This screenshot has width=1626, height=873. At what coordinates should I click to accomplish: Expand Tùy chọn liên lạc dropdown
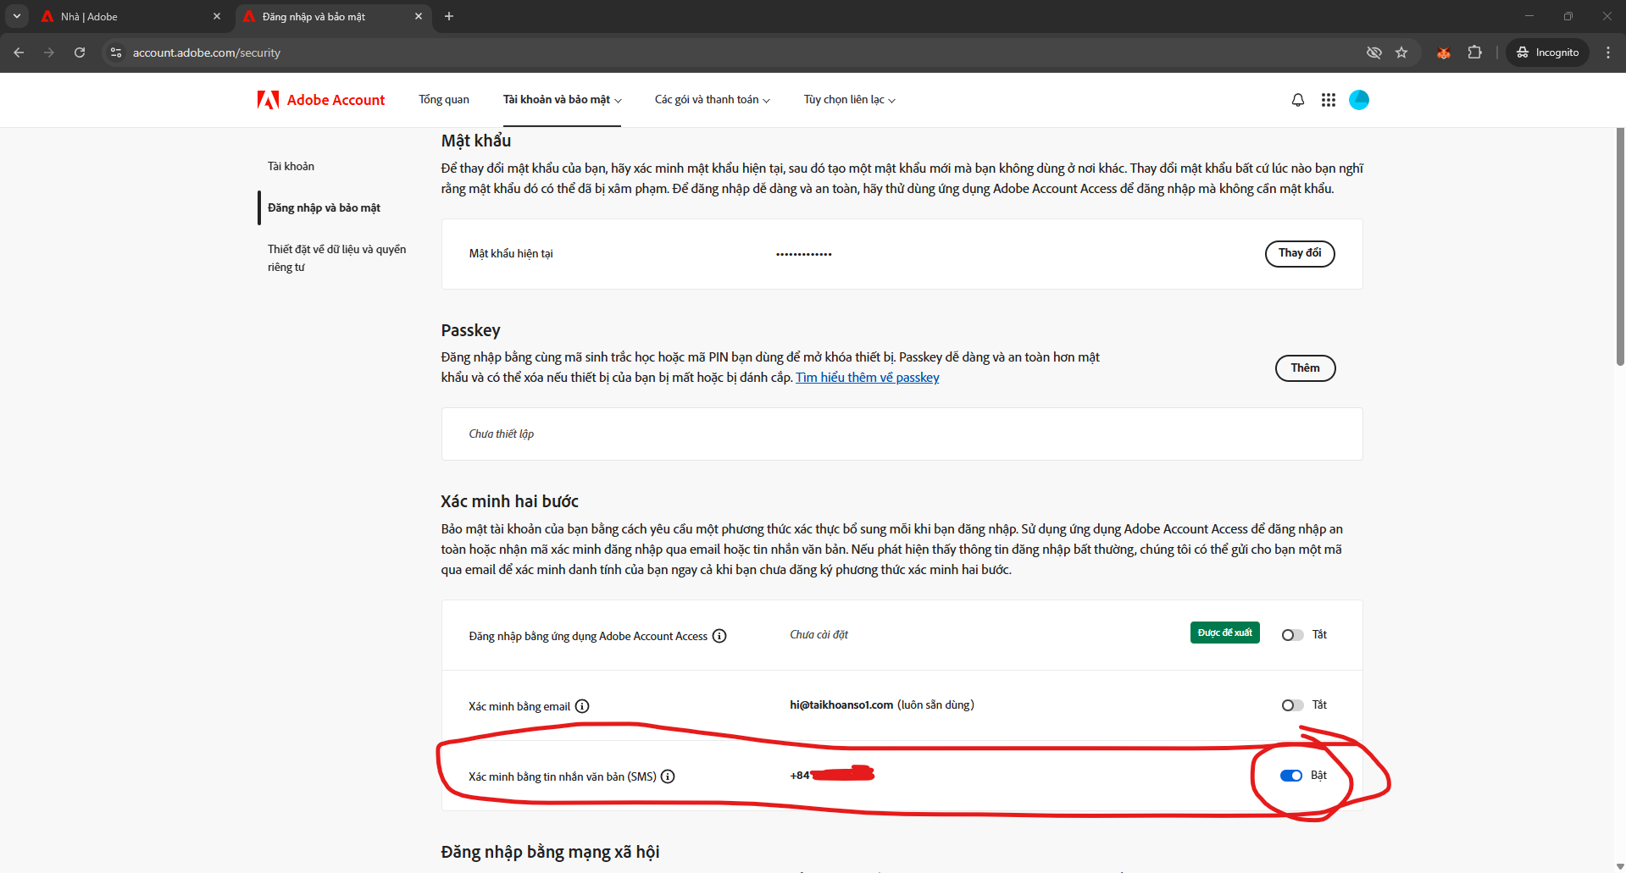(849, 100)
